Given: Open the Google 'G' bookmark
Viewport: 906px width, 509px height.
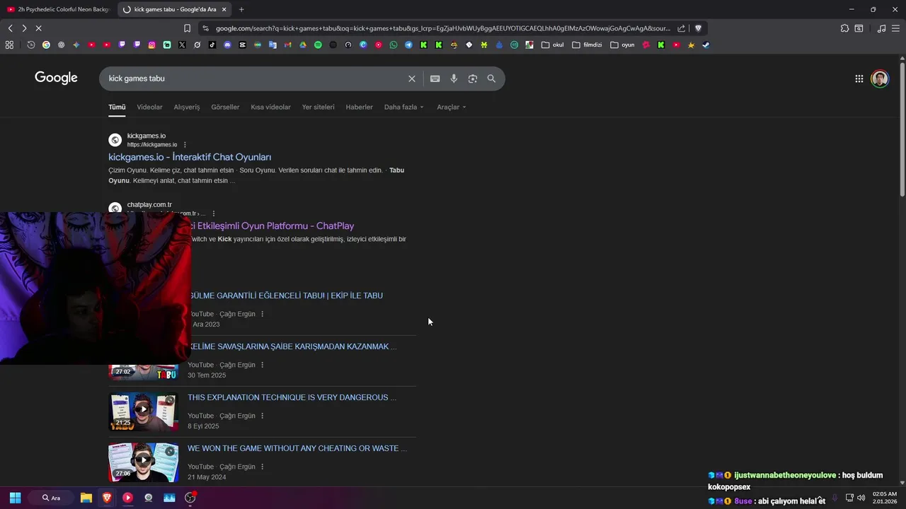Looking at the screenshot, I should point(46,45).
